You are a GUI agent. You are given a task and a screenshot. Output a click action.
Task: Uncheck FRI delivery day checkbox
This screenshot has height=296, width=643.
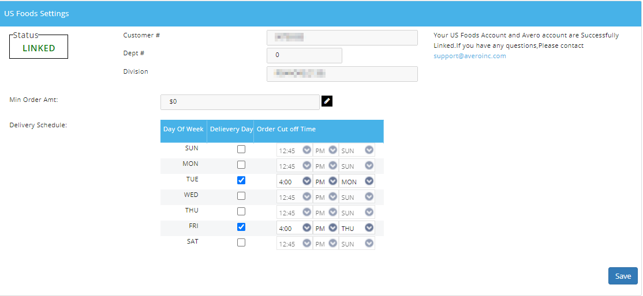pos(241,227)
